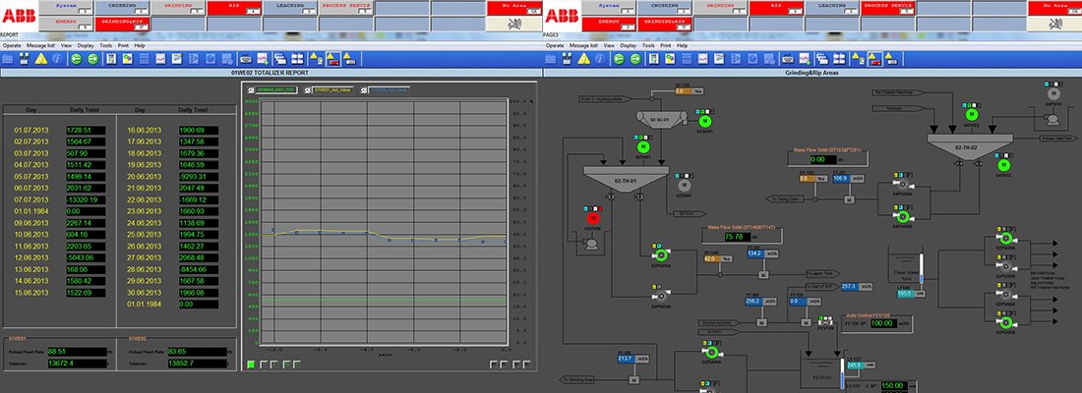Open the Display menu in PAGE3 window
1082x393 pixels.
629,45
